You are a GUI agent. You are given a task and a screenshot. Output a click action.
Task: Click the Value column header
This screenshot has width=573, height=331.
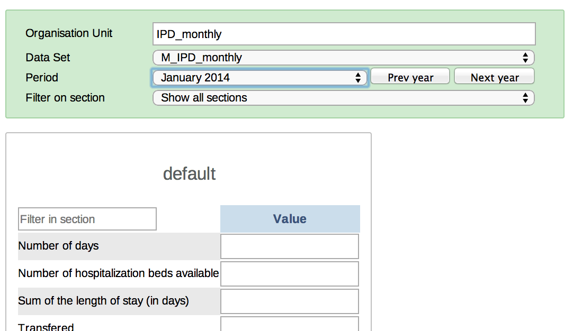coord(290,219)
